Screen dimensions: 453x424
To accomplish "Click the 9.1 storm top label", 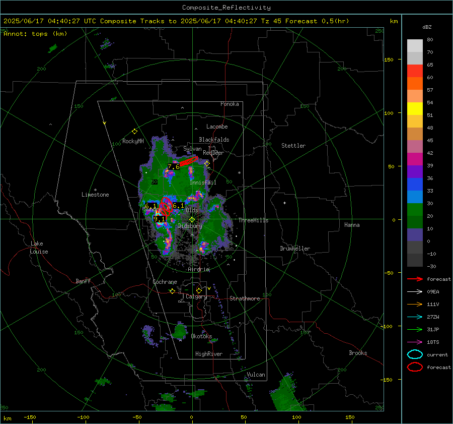I will click(x=159, y=219).
